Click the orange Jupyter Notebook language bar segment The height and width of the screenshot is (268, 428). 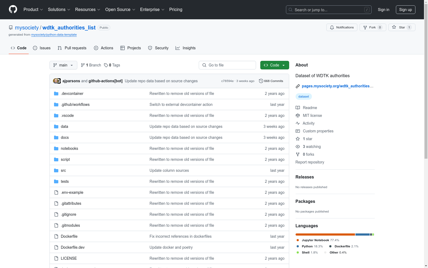pos(325,234)
